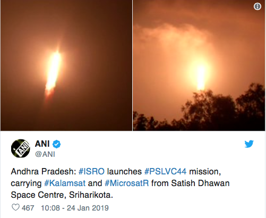Viewport: 266px width, 218px height.
Task: Open the @ANI handle link
Action: point(45,154)
